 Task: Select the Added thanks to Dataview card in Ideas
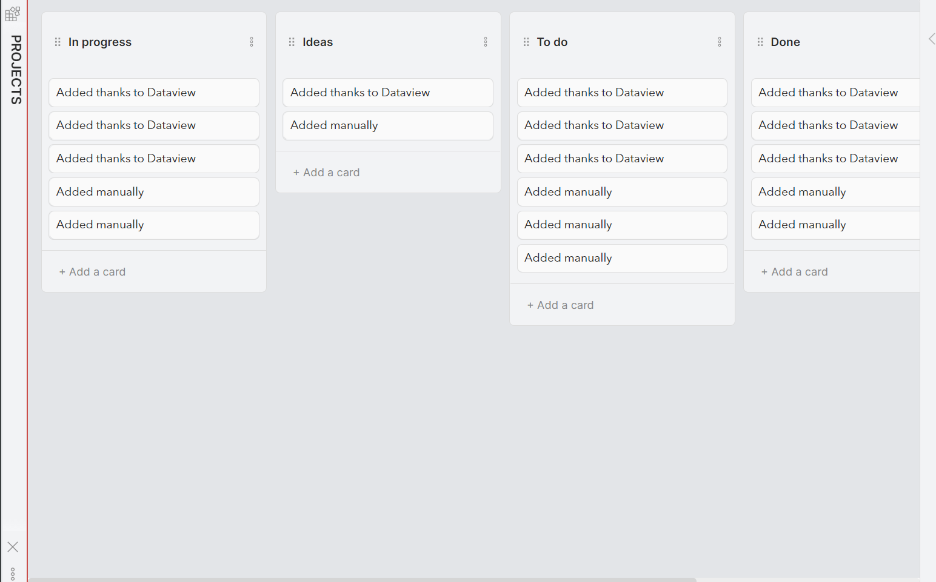[x=388, y=93]
